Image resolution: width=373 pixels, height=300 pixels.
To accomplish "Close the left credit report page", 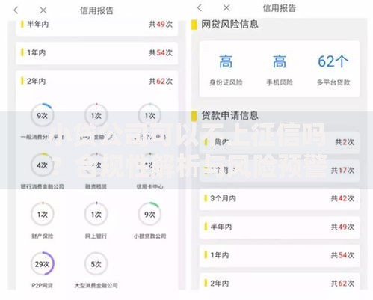I will (x=43, y=10).
